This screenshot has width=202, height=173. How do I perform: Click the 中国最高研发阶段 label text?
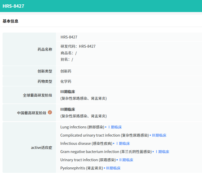(32, 113)
